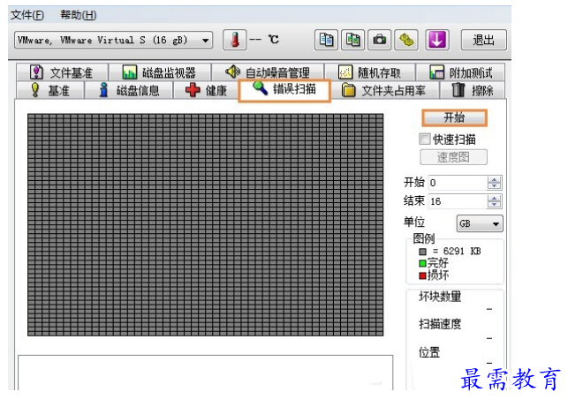Switch to the 自动噪音管理 tab
The width and height of the screenshot is (568, 407).
(268, 72)
